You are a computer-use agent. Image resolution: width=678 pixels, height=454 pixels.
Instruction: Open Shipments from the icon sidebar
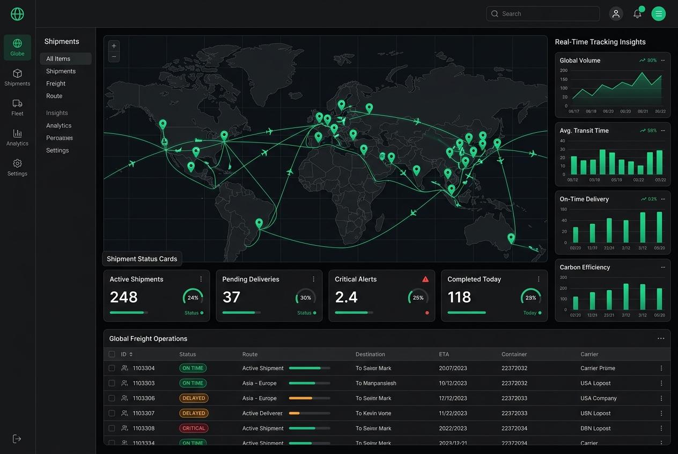pos(17,77)
